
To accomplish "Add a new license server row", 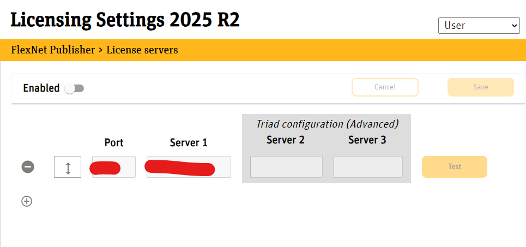I will click(27, 201).
